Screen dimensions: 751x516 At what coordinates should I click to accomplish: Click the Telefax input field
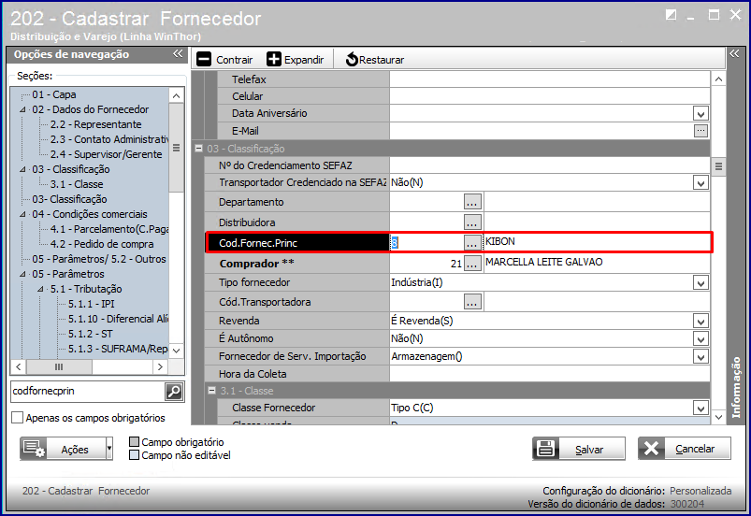pos(549,79)
